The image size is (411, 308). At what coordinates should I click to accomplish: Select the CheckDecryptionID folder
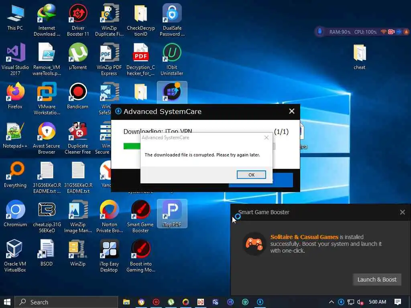click(x=140, y=20)
